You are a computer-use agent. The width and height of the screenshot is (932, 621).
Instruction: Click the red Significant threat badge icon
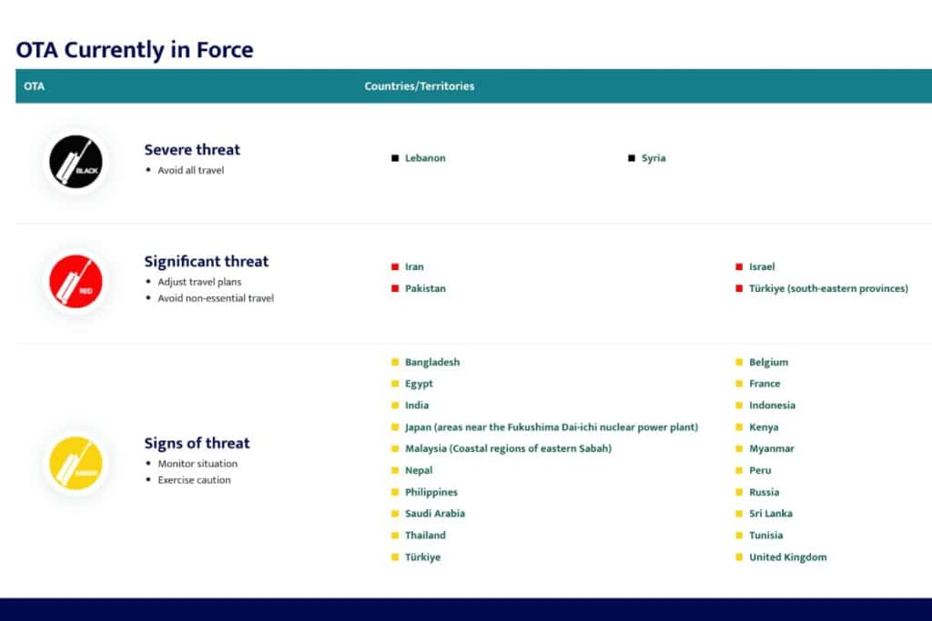pyautogui.click(x=76, y=281)
